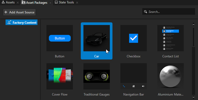Screen dimensions: 198x100
Task: Click the Cover Flow label
Action: [x=60, y=94]
